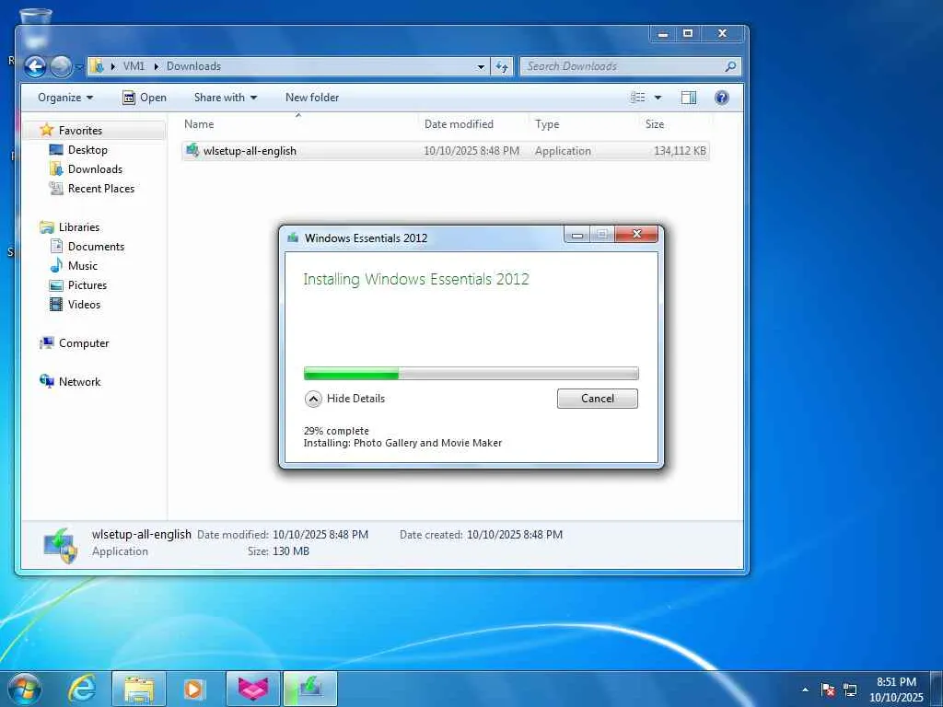Viewport: 943px width, 707px height.
Task: Click the wlsetup-all-english file name
Action: [250, 151]
